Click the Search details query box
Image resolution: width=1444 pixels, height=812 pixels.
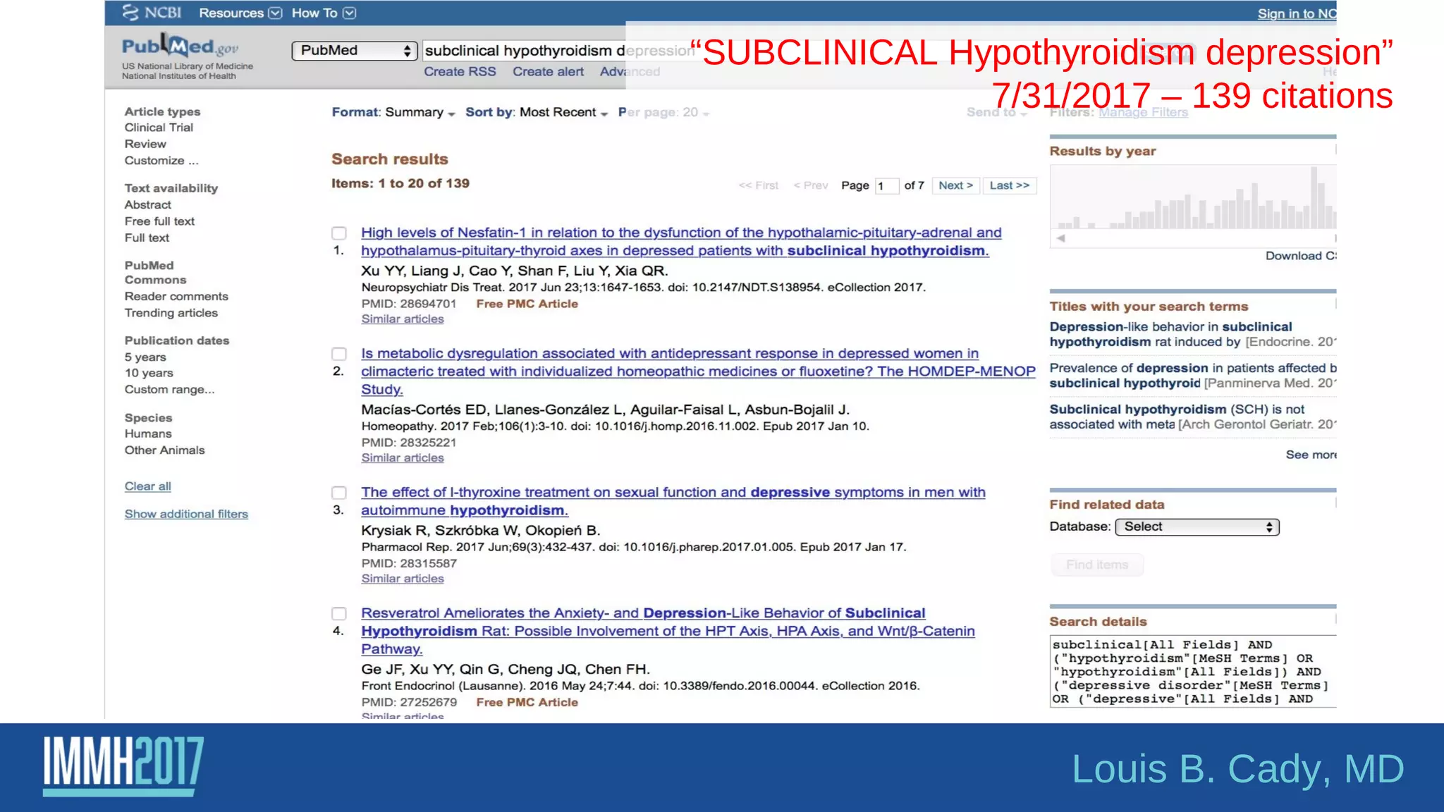pos(1192,671)
